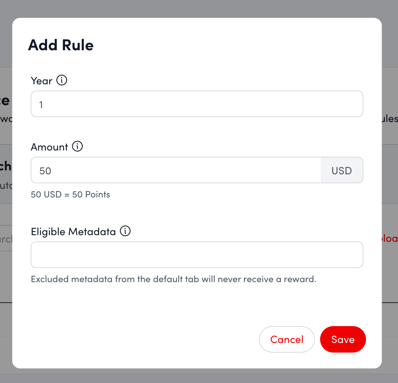Dismiss dialog by clicking backdrop above modal
This screenshot has width=398, height=383.
pos(198,8)
